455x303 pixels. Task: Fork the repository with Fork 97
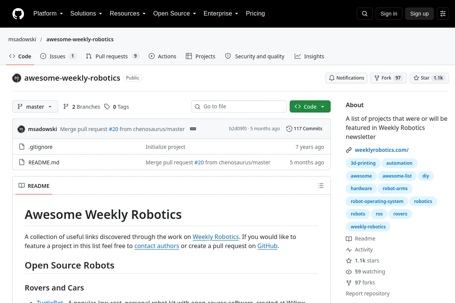(388, 78)
